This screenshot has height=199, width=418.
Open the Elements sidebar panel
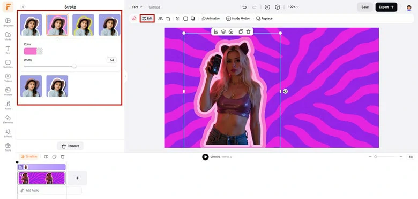(8, 119)
